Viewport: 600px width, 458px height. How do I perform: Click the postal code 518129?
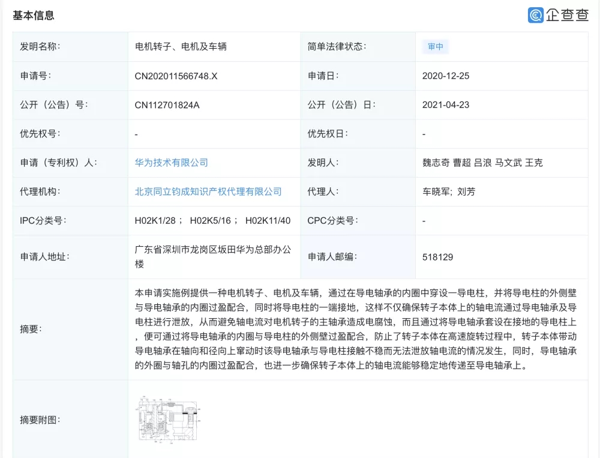pyautogui.click(x=438, y=257)
